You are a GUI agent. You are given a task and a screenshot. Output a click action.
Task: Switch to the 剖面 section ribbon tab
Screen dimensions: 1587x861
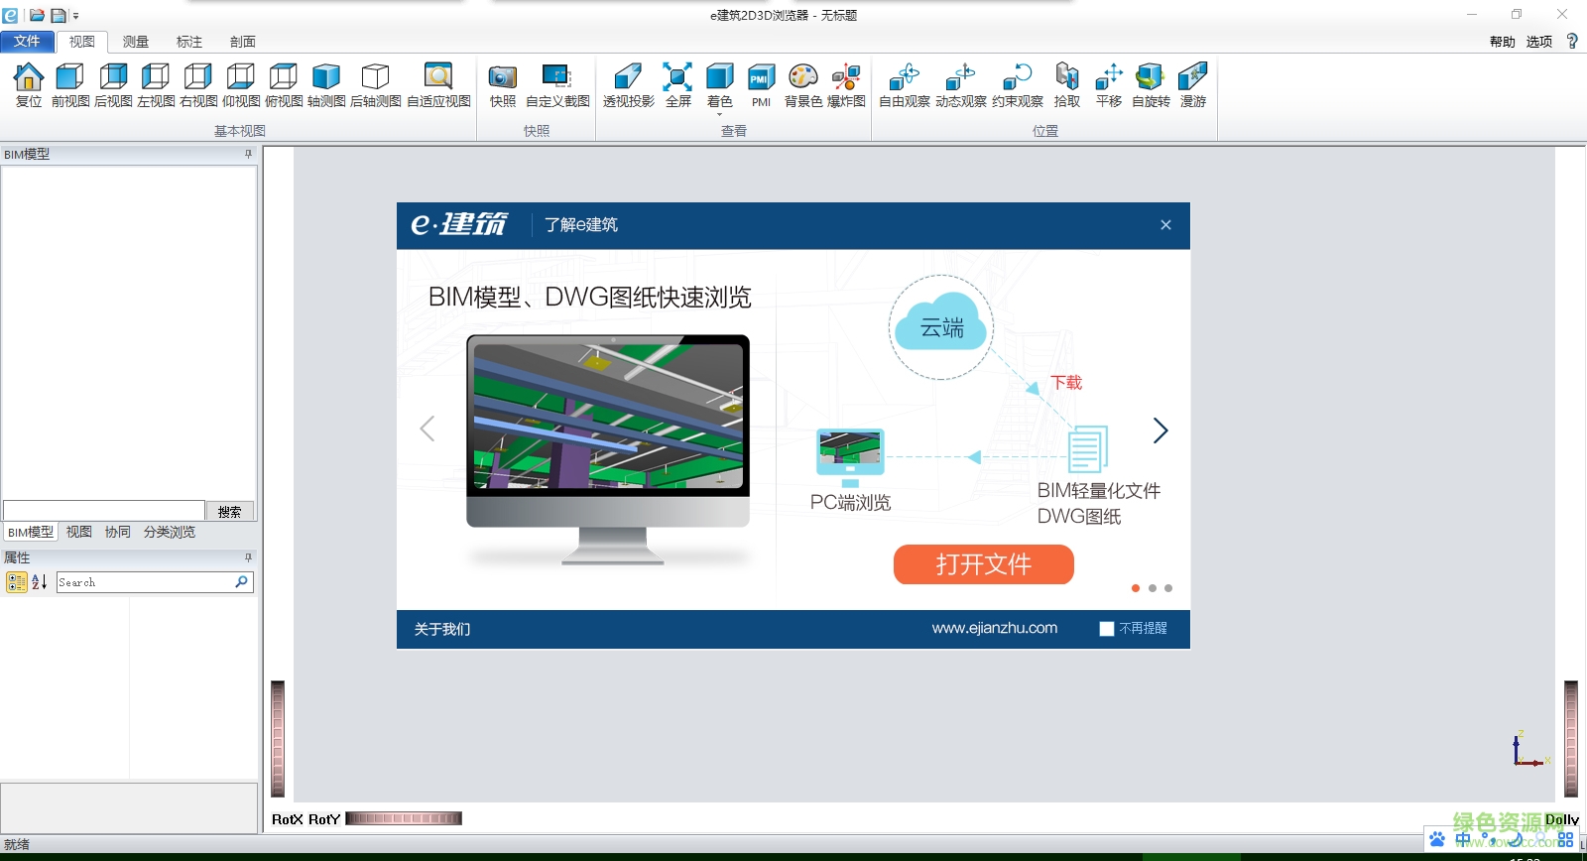coord(243,42)
